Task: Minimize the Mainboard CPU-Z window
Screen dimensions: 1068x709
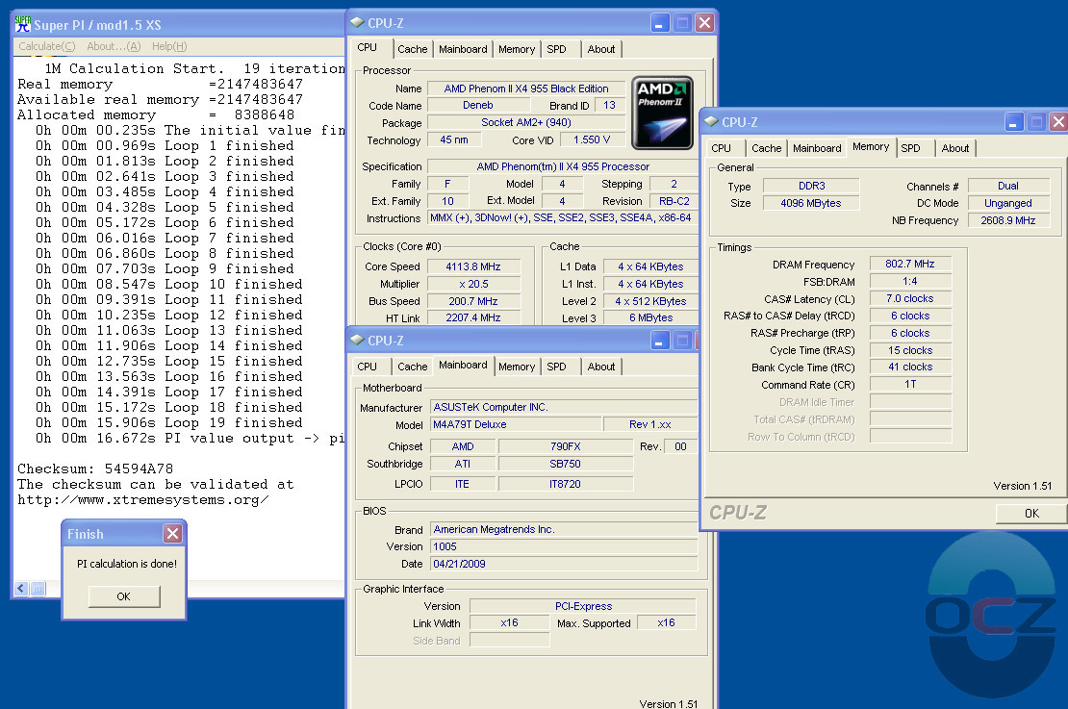Action: (659, 341)
